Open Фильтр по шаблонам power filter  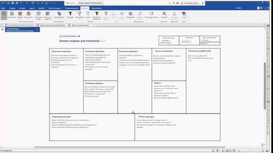pyautogui.click(x=97, y=14)
